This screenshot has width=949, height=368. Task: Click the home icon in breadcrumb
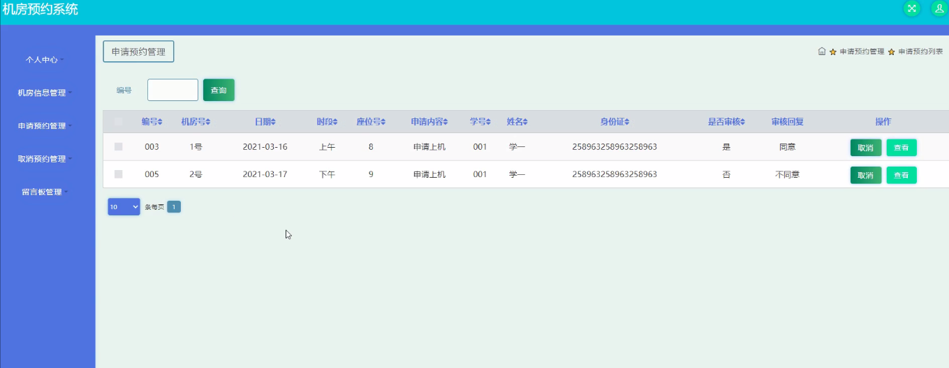click(x=822, y=52)
